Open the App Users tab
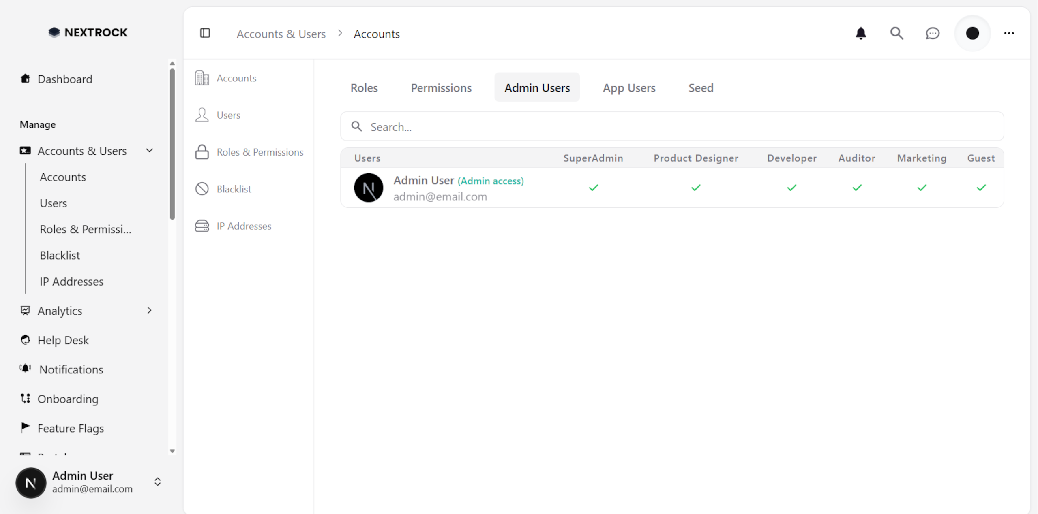 (629, 87)
